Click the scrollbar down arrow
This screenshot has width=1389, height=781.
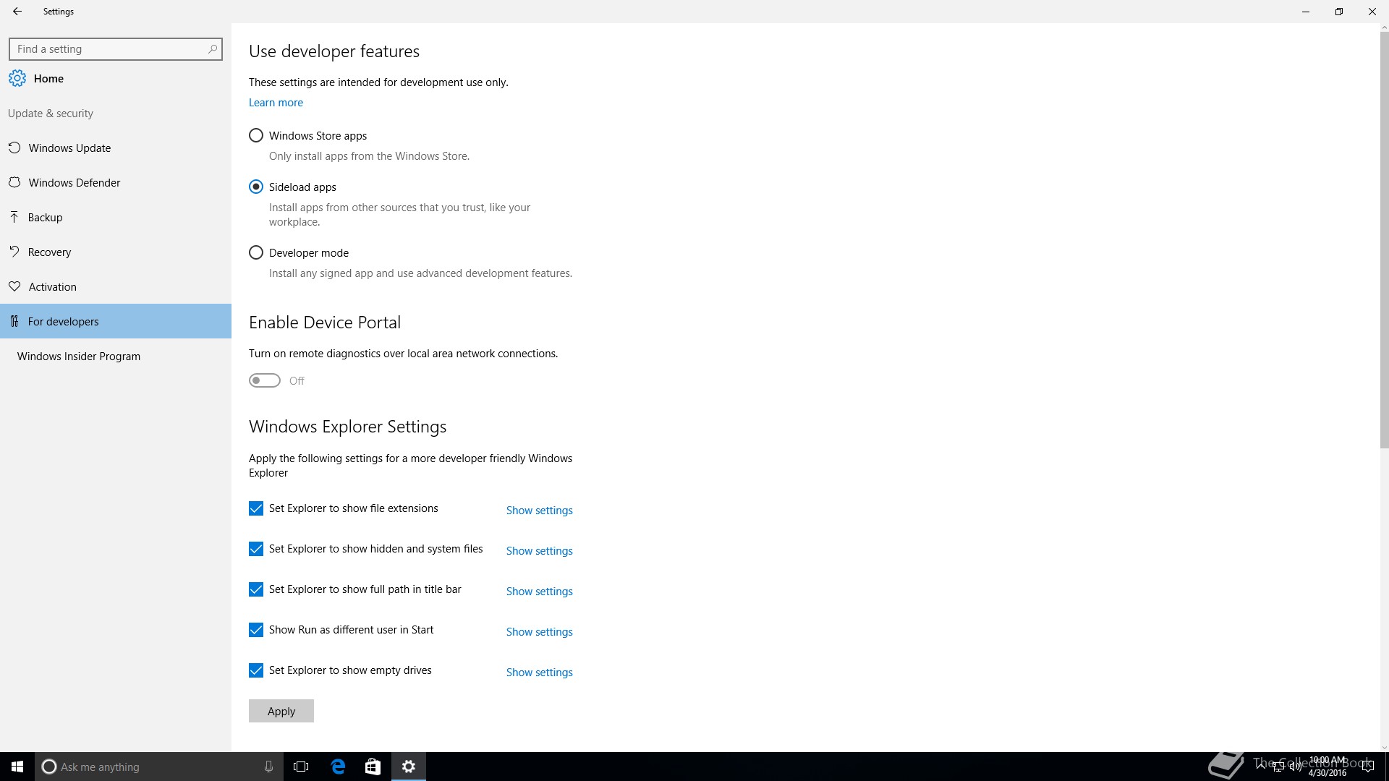1385,748
